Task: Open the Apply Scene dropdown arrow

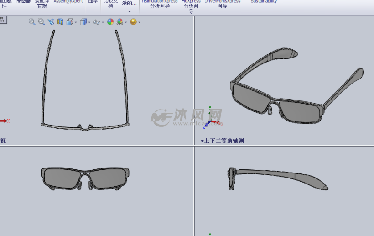Action: [x=125, y=22]
